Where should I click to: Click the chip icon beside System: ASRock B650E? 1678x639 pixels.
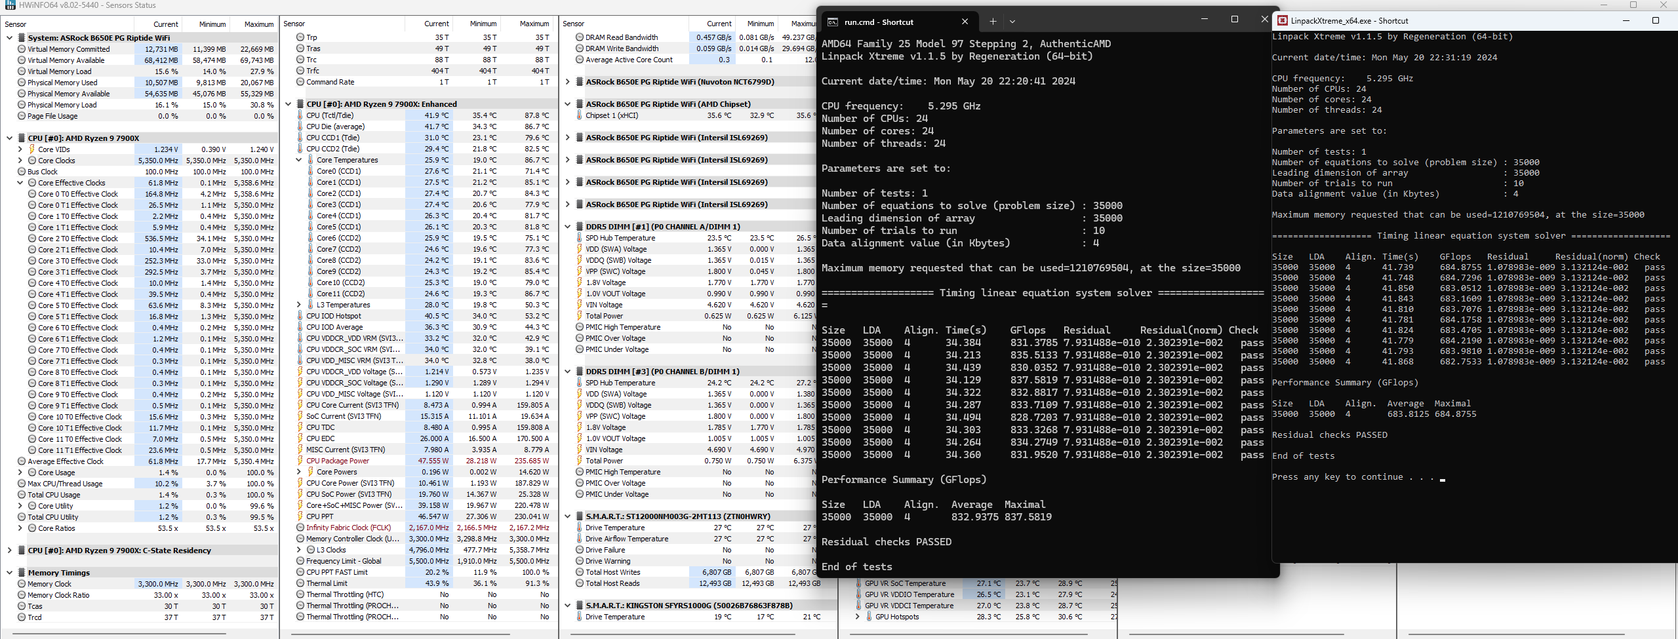click(x=22, y=38)
